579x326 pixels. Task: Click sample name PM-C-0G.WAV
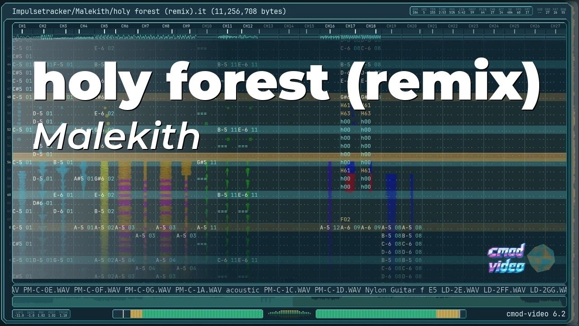(148, 290)
